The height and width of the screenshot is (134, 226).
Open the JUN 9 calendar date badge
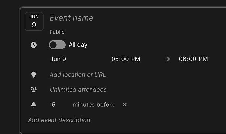(x=34, y=21)
